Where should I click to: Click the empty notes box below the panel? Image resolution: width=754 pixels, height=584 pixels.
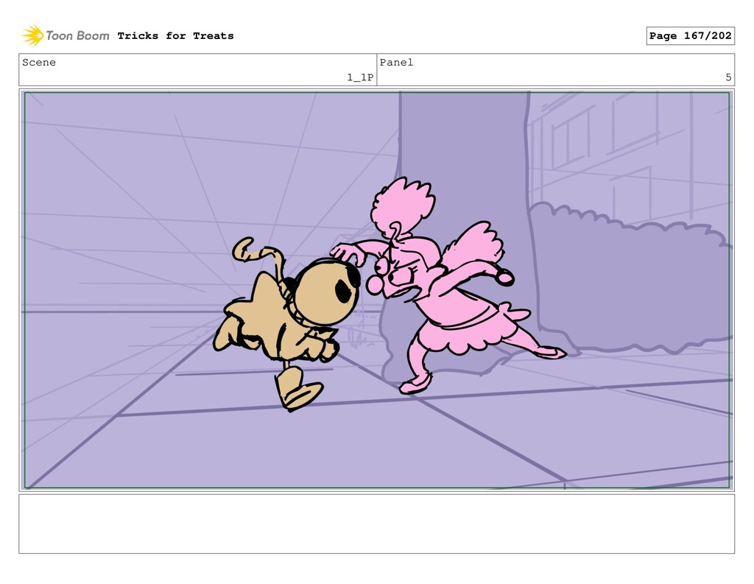pyautogui.click(x=377, y=524)
